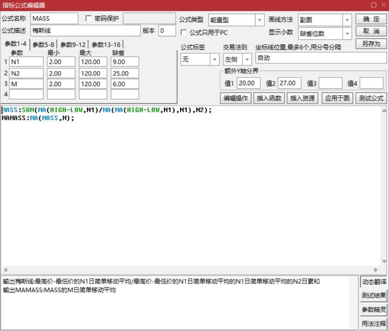Toggle the 公式只用于PC checkbox
389x331 pixels.
click(184, 32)
